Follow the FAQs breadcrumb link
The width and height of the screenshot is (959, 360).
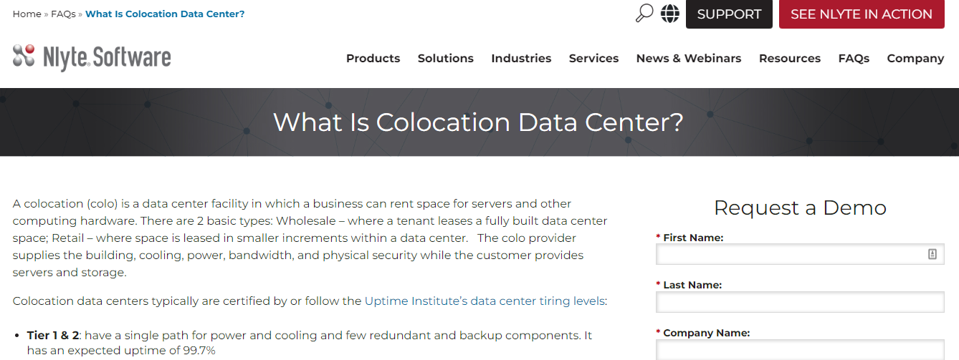pyautogui.click(x=63, y=14)
